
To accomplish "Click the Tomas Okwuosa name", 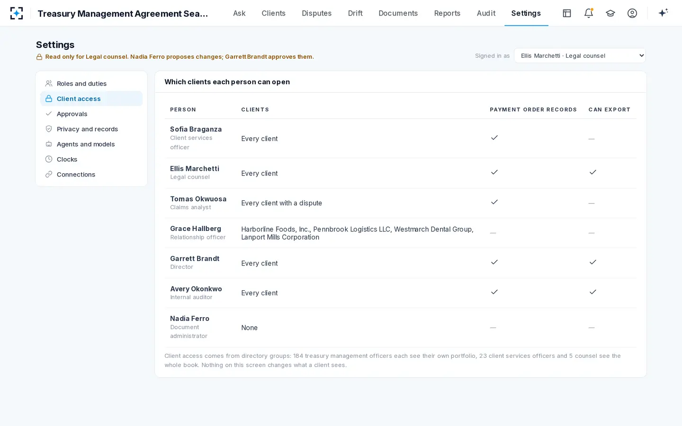I will (x=198, y=199).
